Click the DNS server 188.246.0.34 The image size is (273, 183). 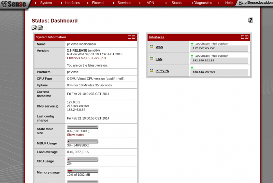[x=76, y=110]
